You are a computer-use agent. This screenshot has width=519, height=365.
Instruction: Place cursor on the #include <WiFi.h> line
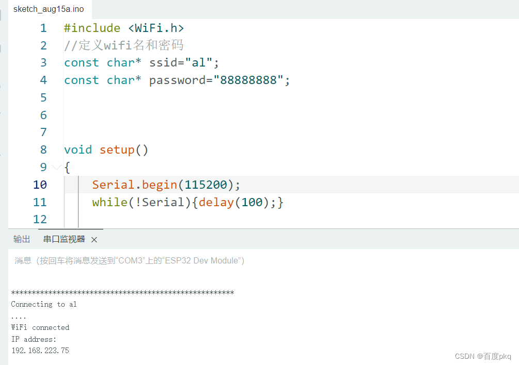click(124, 28)
